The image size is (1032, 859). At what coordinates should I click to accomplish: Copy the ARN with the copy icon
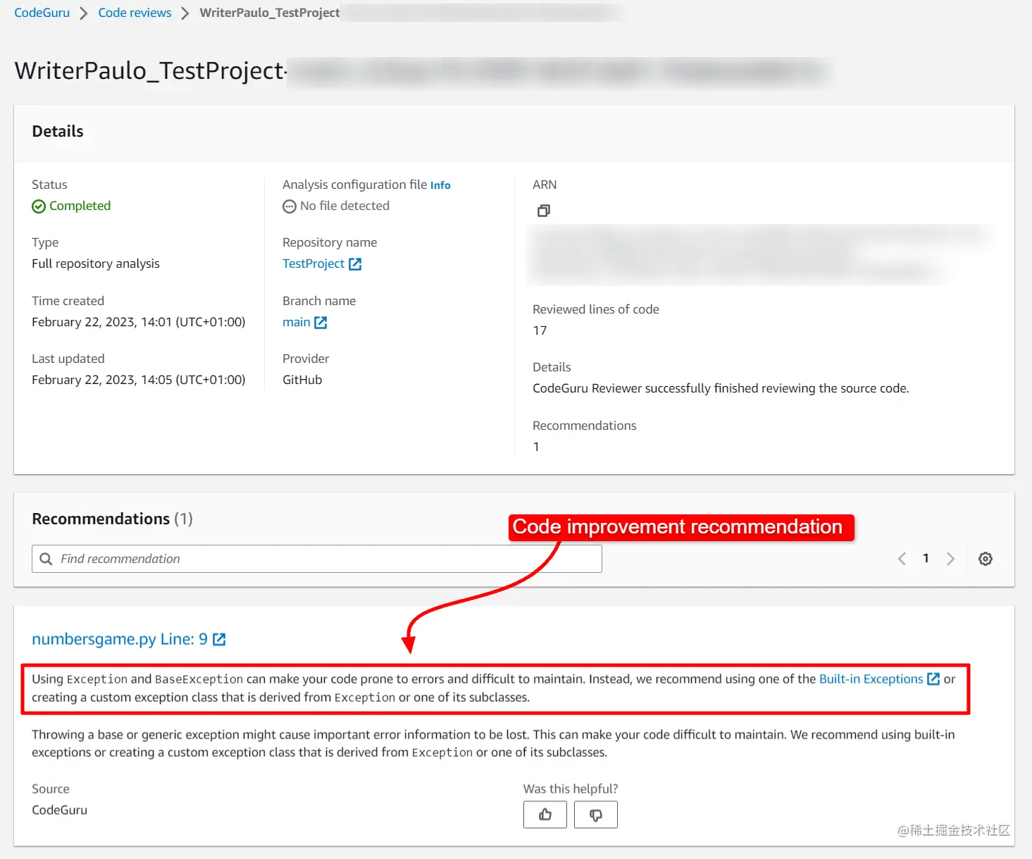[x=544, y=211]
